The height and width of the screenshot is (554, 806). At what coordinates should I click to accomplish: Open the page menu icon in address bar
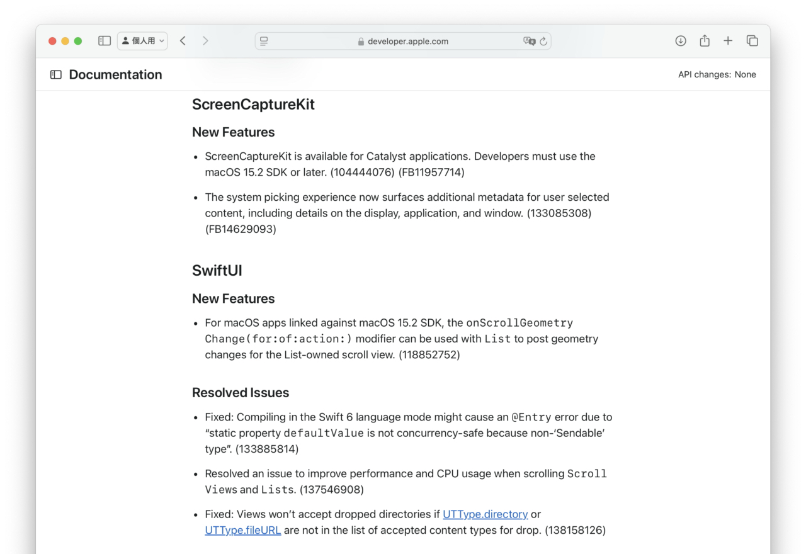(x=264, y=41)
